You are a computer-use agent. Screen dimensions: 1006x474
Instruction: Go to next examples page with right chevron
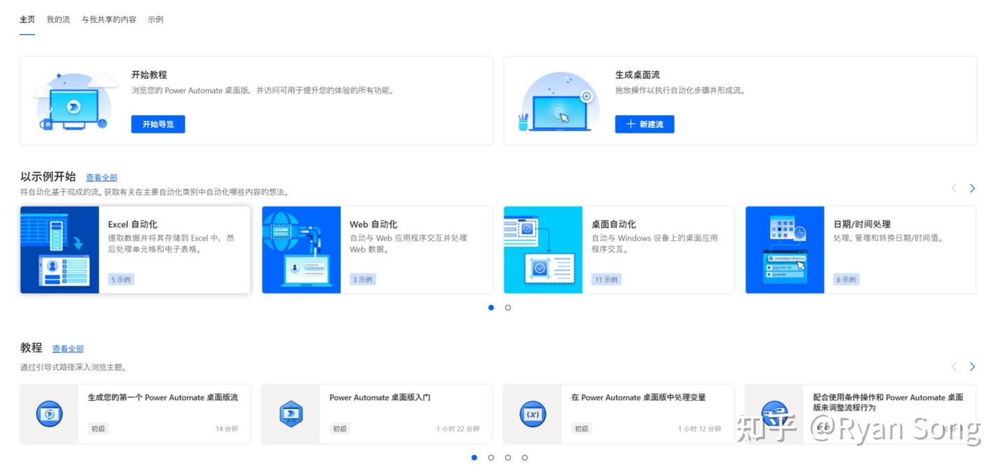(972, 188)
